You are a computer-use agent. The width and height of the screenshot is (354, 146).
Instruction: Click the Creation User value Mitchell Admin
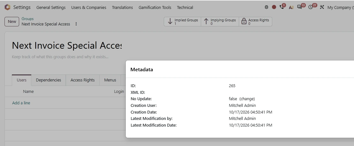[x=242, y=106]
